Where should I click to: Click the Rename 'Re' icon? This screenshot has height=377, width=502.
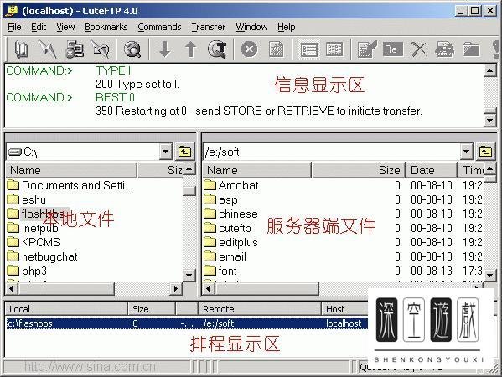393,49
